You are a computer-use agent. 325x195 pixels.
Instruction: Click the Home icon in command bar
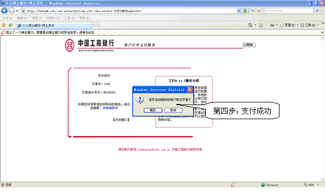(x=250, y=25)
